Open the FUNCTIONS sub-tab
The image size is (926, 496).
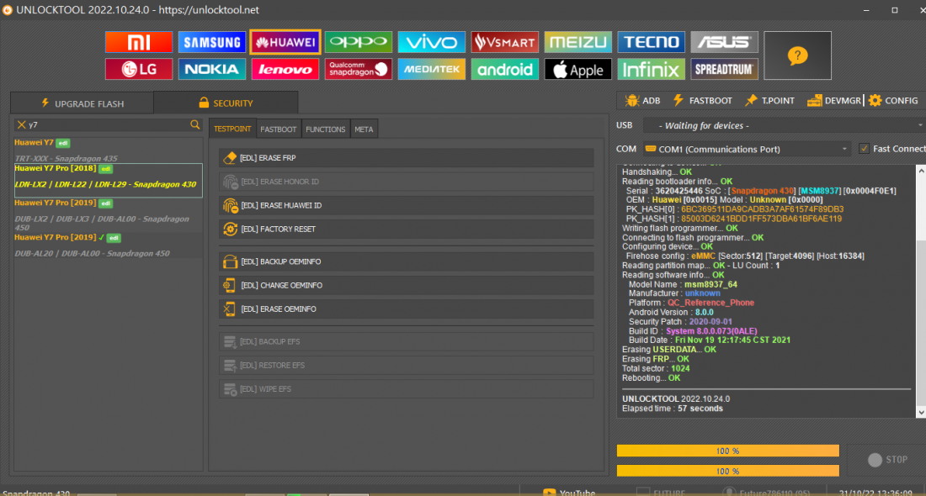326,129
